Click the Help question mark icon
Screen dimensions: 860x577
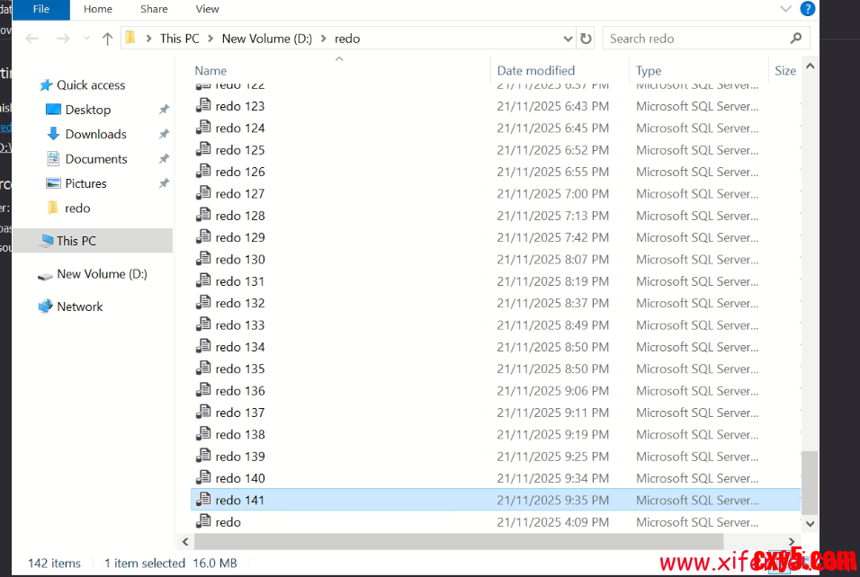click(808, 9)
